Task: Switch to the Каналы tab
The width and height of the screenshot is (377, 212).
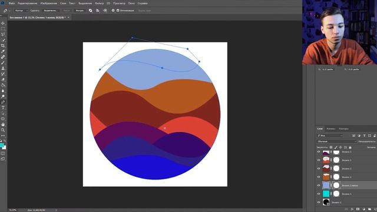Action: tap(330, 129)
